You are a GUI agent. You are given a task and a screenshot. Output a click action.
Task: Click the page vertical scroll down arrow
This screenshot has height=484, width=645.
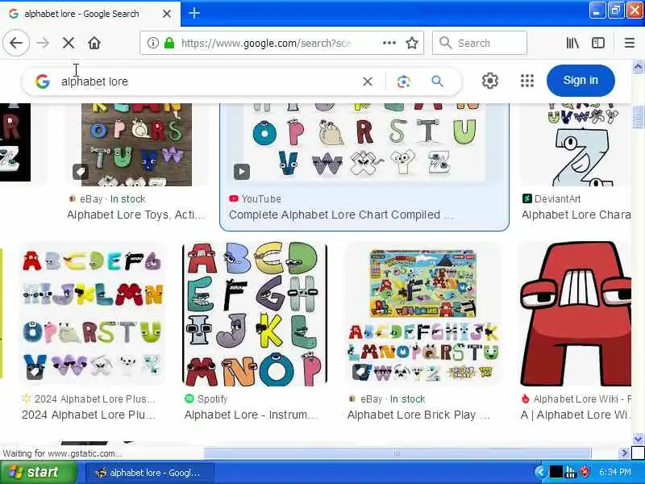point(638,439)
